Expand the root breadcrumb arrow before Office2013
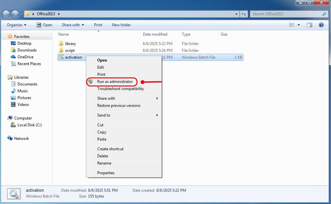 click(33, 14)
